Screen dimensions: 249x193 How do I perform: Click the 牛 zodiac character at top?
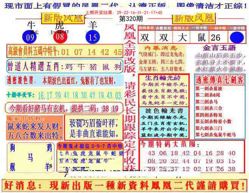pyautogui.click(x=32, y=25)
